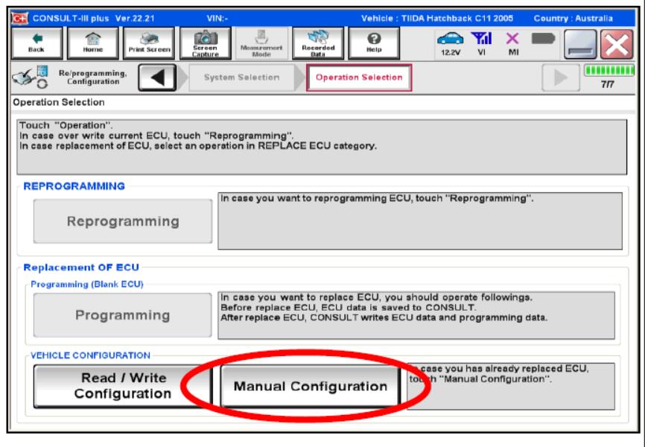Click the greyed next-step right arrow

561,77
